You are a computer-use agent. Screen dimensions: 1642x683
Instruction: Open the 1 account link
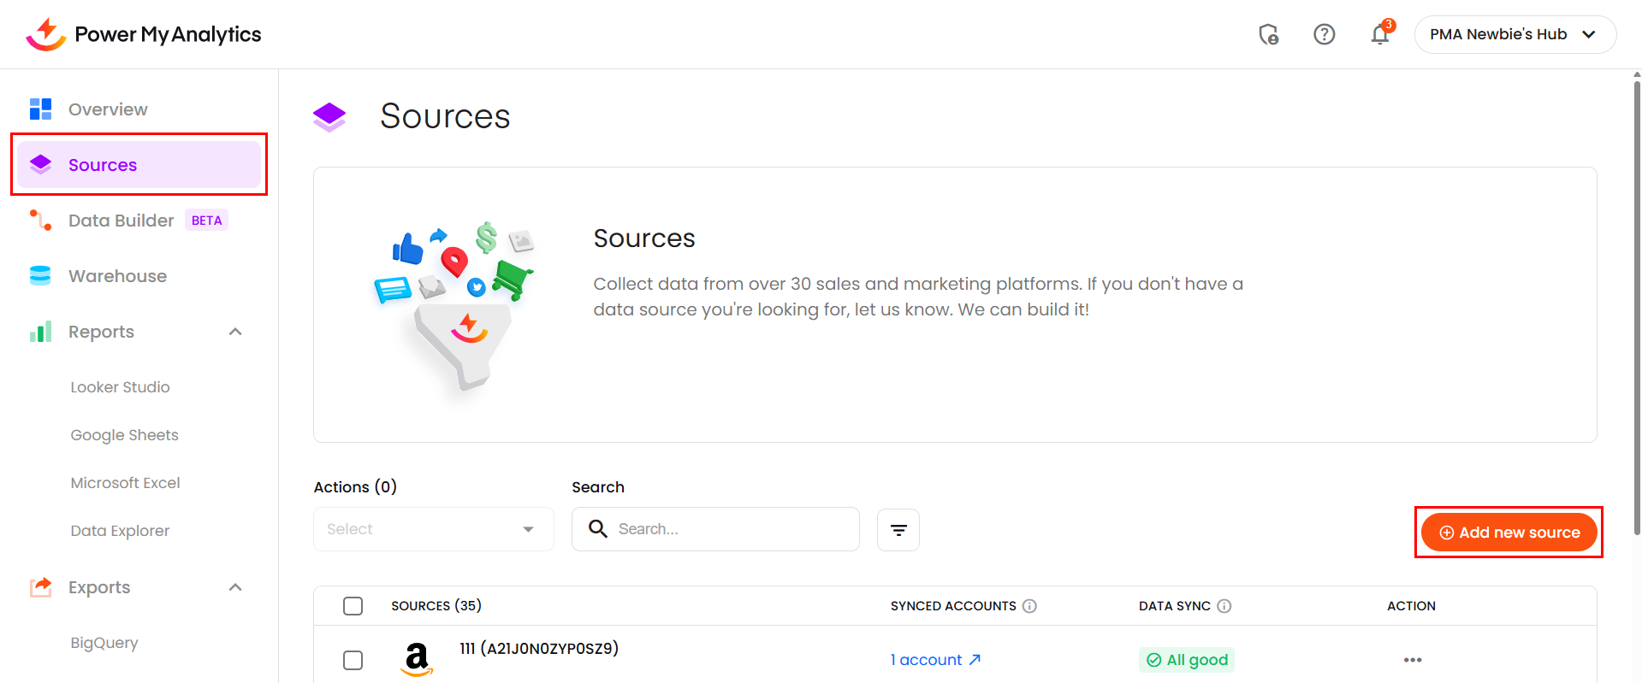[x=934, y=660]
